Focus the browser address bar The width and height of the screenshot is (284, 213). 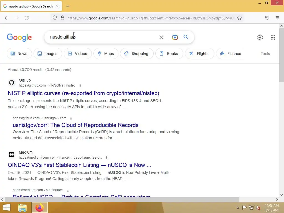tap(150, 18)
